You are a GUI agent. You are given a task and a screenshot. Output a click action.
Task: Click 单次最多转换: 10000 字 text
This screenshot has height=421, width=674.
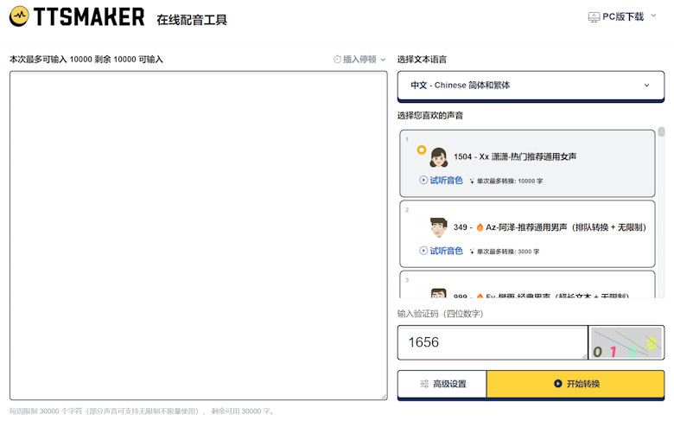[510, 181]
